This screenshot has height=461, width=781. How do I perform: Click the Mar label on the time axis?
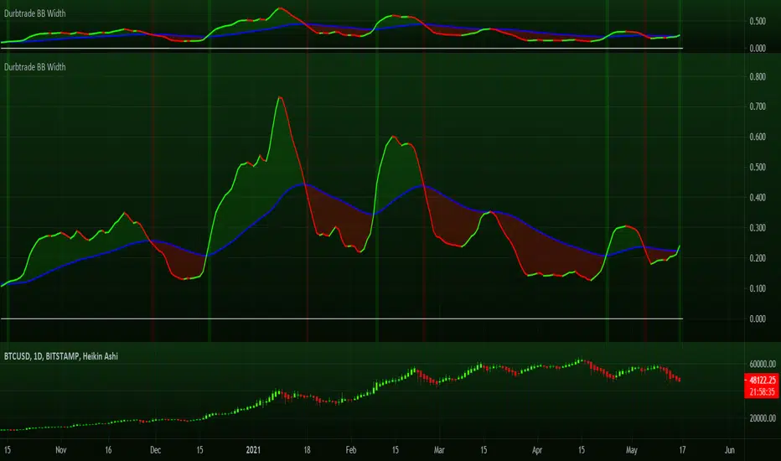click(x=440, y=449)
